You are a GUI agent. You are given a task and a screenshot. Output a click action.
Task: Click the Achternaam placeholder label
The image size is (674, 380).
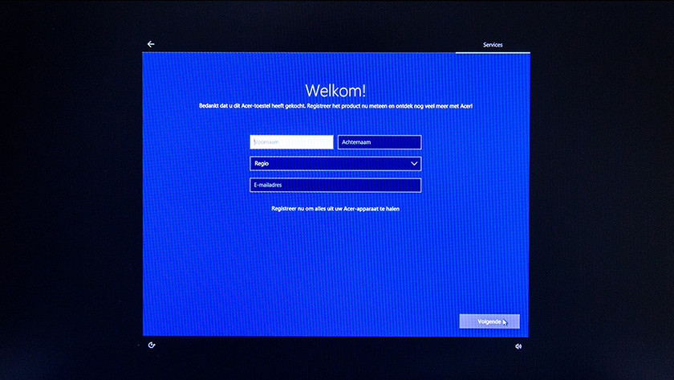point(356,142)
